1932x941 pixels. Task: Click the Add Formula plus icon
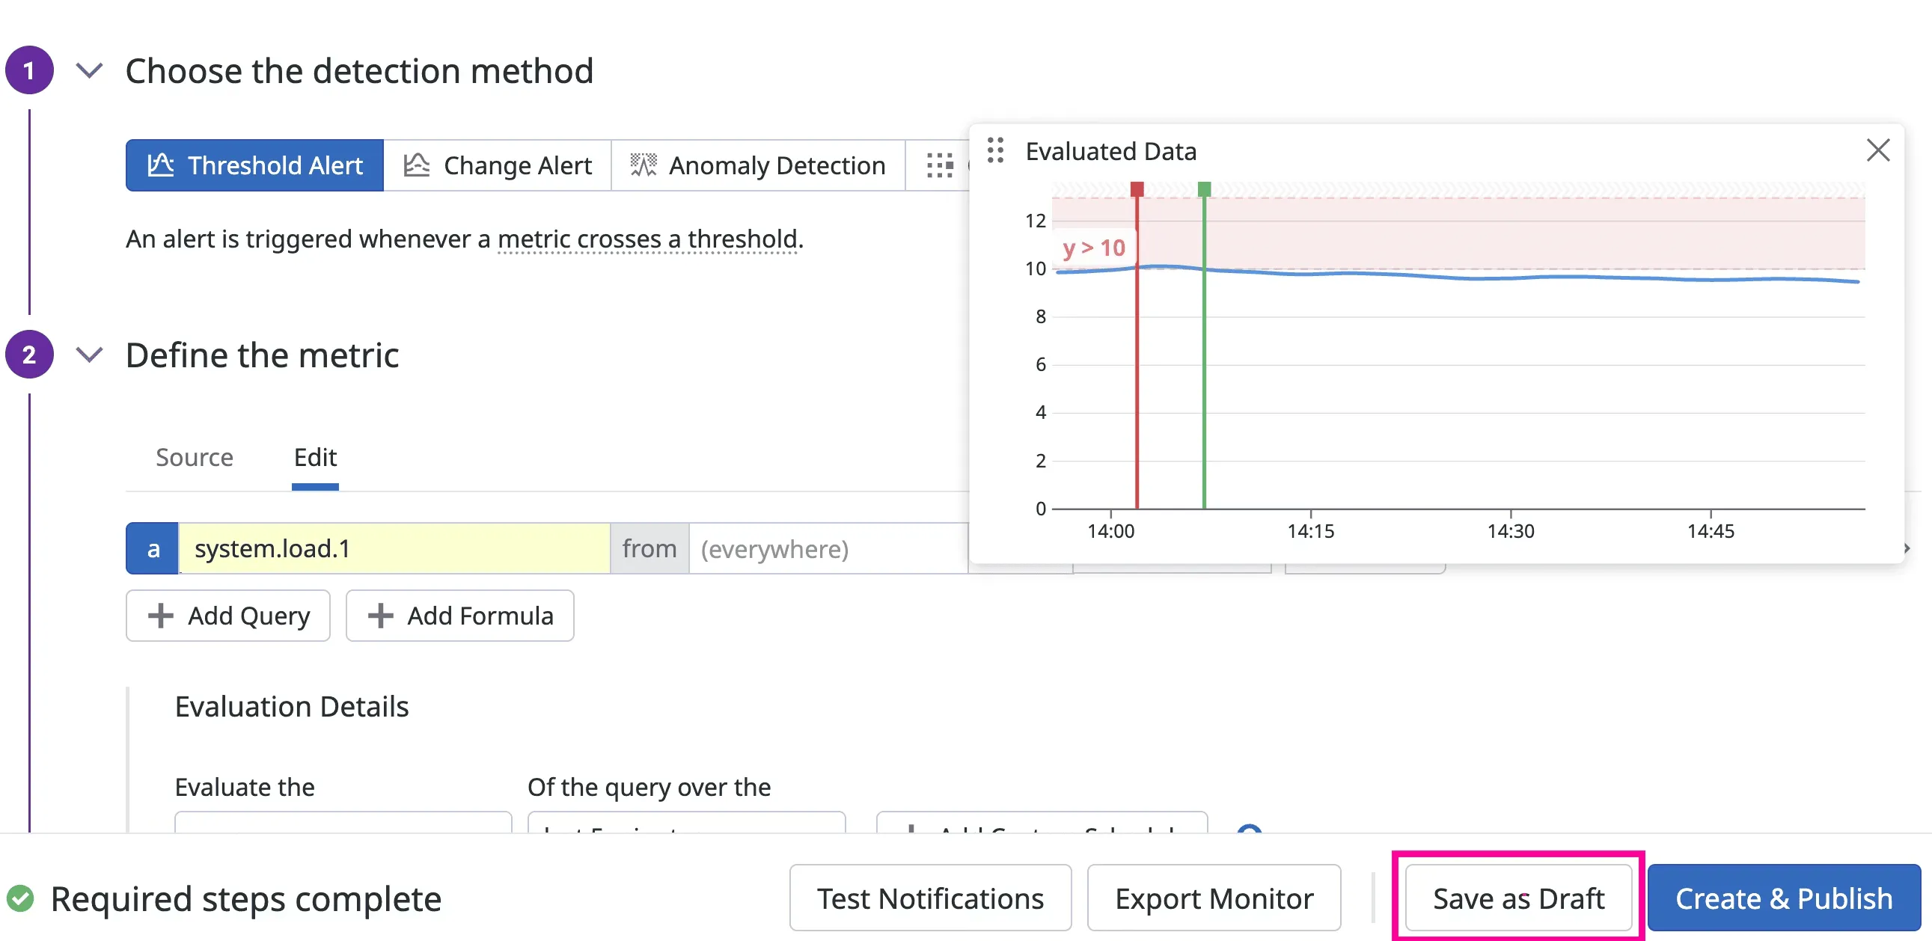(380, 616)
